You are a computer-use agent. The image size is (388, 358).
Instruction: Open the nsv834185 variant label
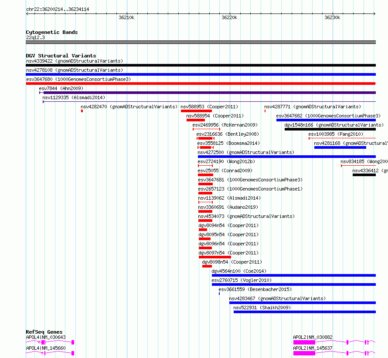[x=364, y=161]
